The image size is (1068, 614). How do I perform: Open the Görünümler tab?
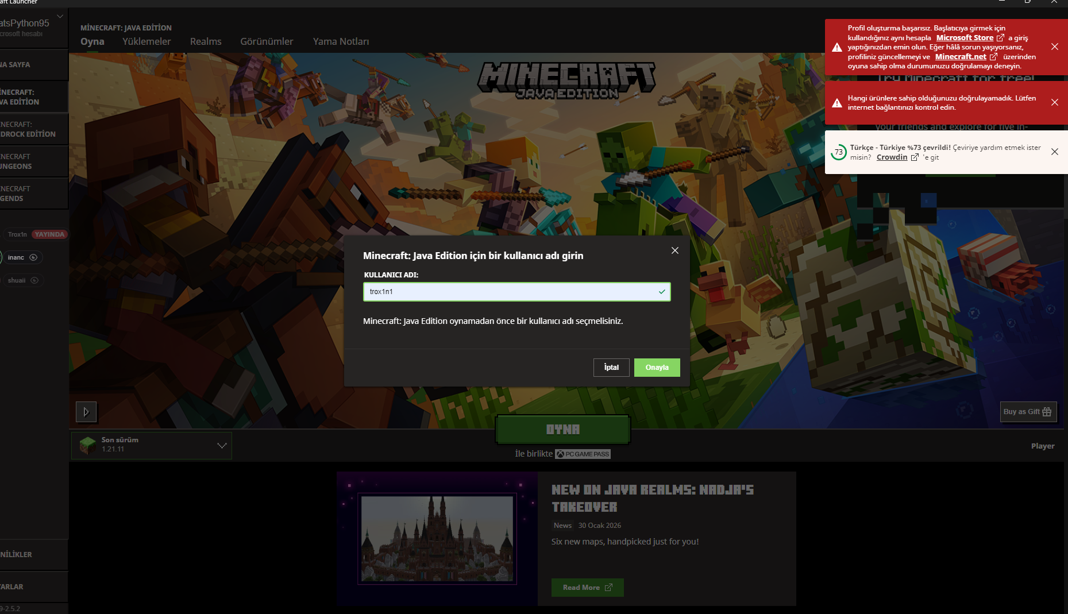point(267,41)
